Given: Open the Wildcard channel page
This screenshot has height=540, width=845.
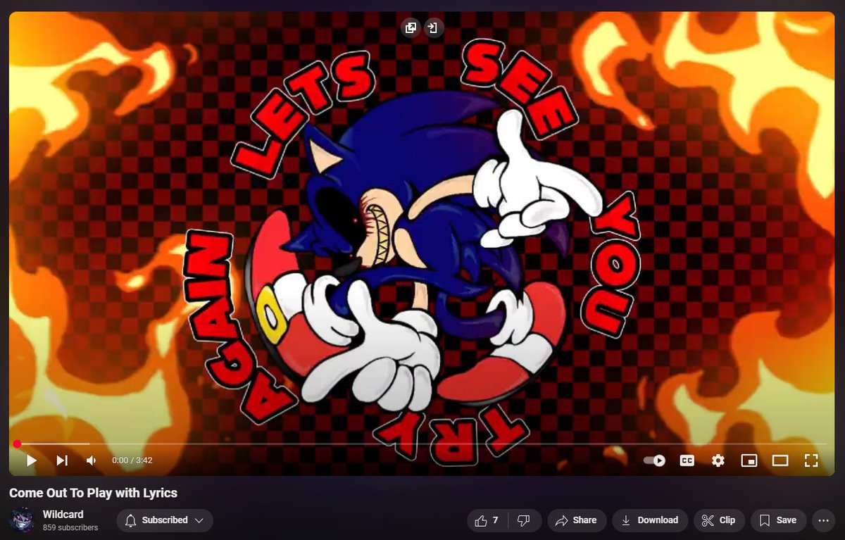Looking at the screenshot, I should [x=64, y=514].
